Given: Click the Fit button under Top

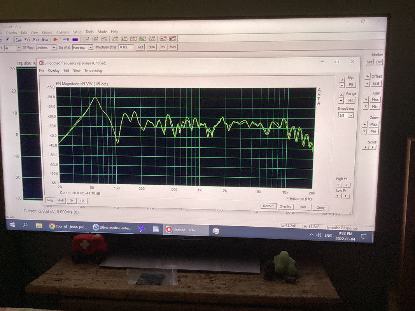Looking at the screenshot, I should (x=351, y=85).
